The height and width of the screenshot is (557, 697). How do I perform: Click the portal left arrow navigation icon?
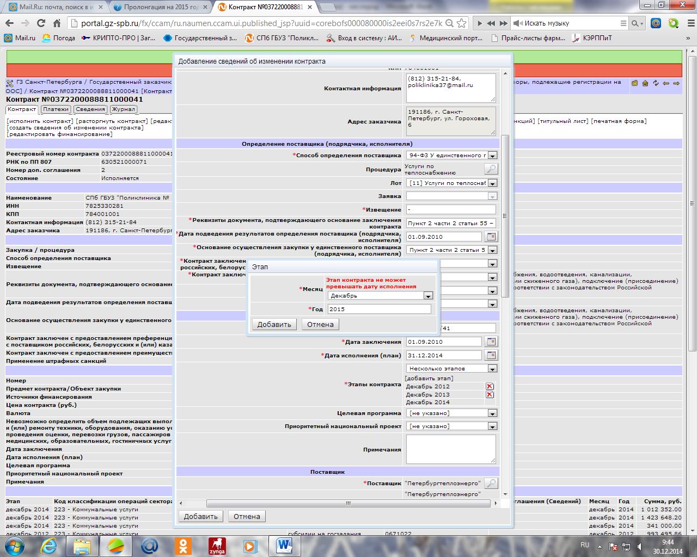pyautogui.click(x=666, y=83)
